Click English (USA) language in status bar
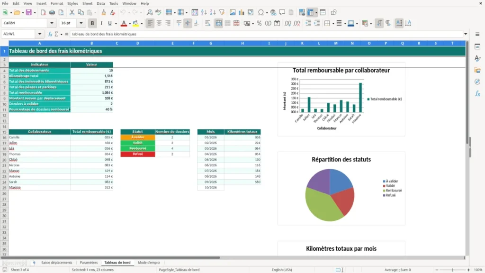 (282, 270)
